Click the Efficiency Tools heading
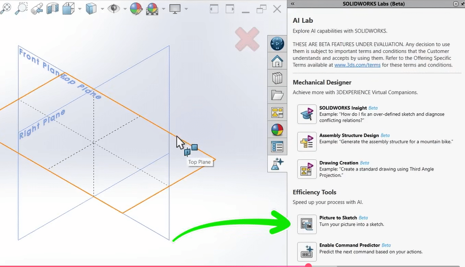465x267 pixels. (314, 192)
